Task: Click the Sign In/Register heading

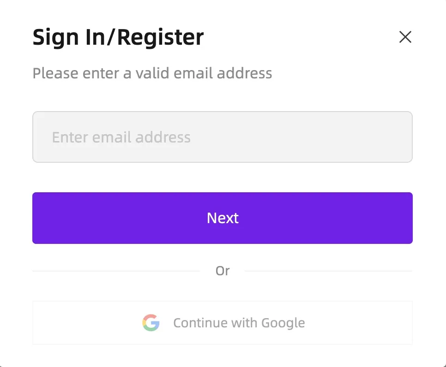Action: click(118, 37)
